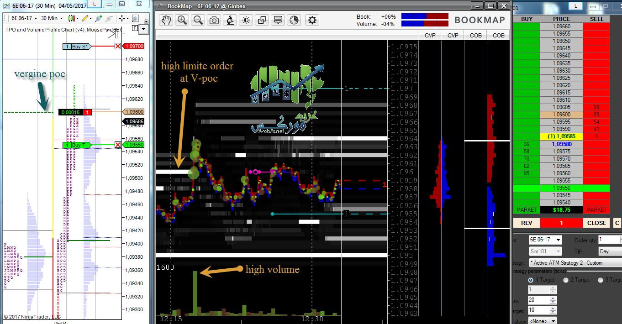This screenshot has height=324, width=622.
Task: Open BookMap settings gear
Action: (x=312, y=20)
